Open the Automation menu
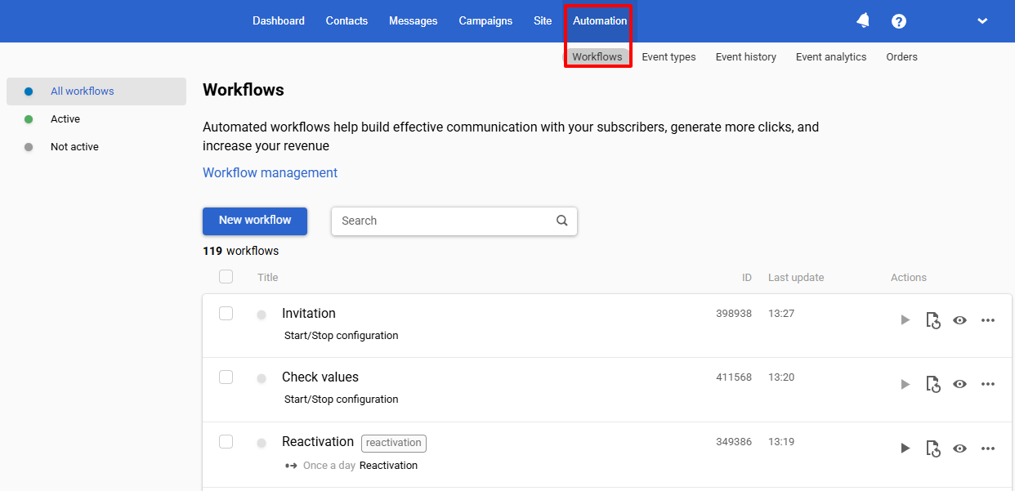This screenshot has width=1015, height=491. [600, 21]
